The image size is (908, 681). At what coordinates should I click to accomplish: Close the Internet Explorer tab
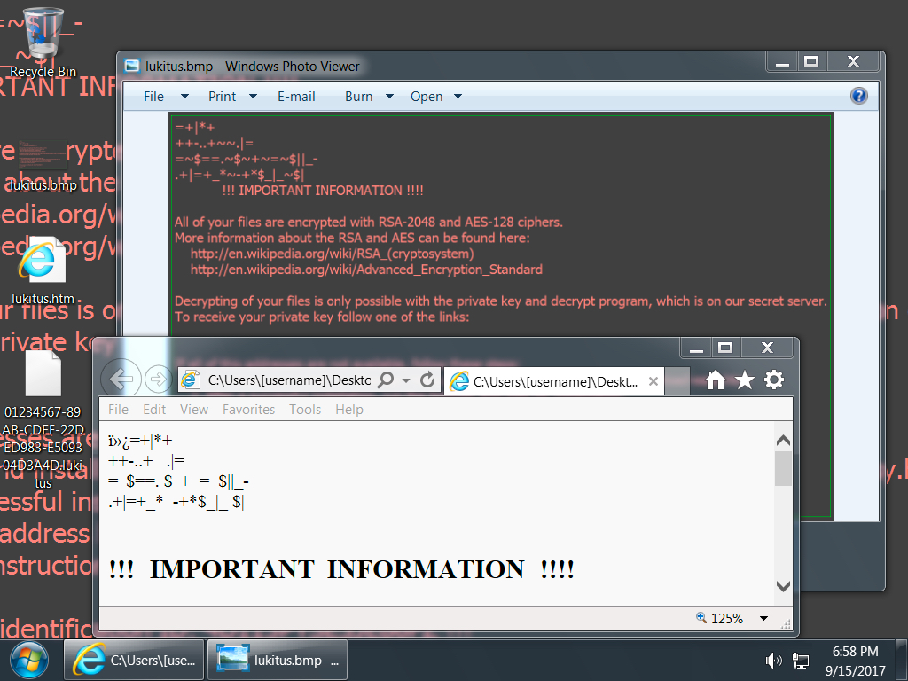[x=654, y=381]
